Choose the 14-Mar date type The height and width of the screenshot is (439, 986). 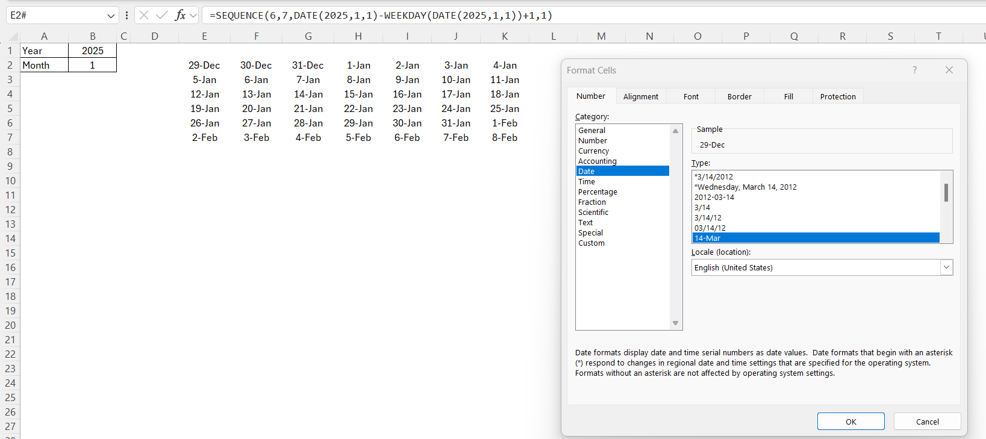click(x=816, y=238)
